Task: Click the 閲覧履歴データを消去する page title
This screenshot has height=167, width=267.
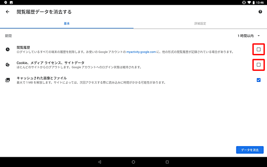Action: [44, 12]
